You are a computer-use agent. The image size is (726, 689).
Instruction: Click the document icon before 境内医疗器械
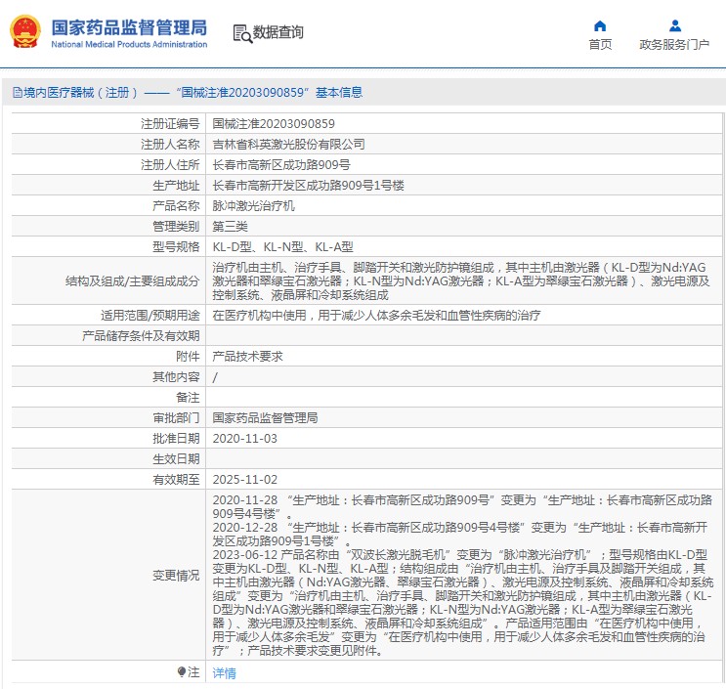pos(18,93)
